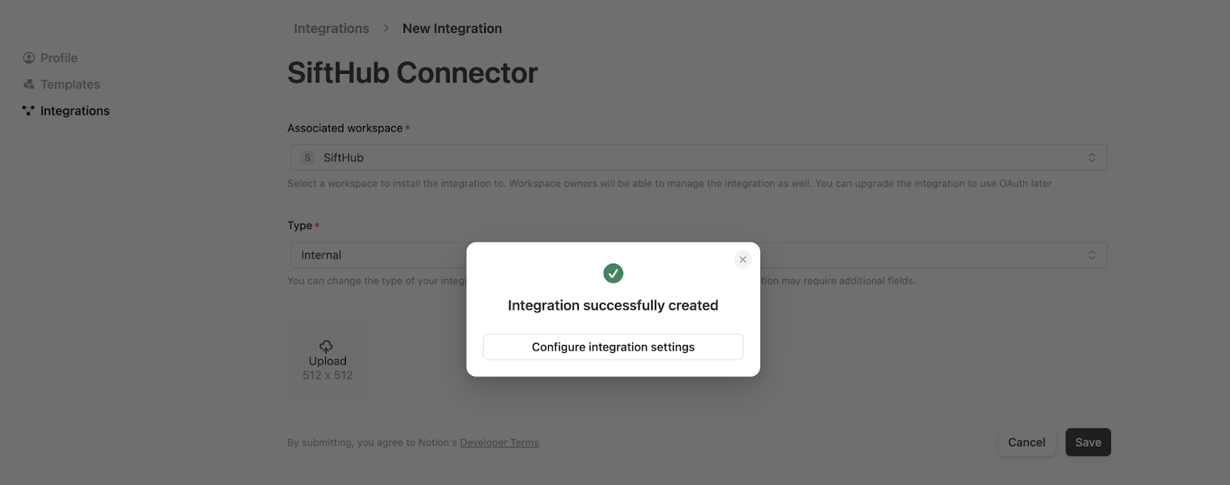Click the Profile icon in sidebar
The image size is (1230, 485).
click(x=28, y=58)
